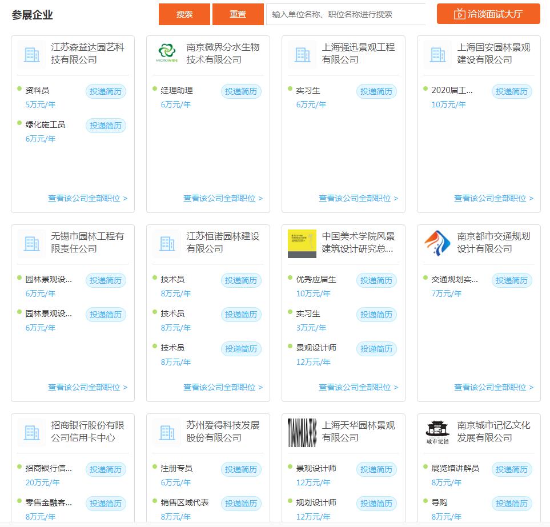
Task: Open company name 上海天华园林景观有限公司
Action: pos(359,431)
